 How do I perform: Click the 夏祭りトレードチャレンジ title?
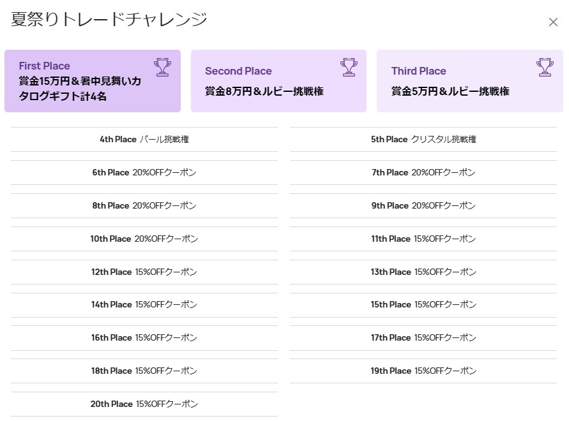pyautogui.click(x=109, y=19)
